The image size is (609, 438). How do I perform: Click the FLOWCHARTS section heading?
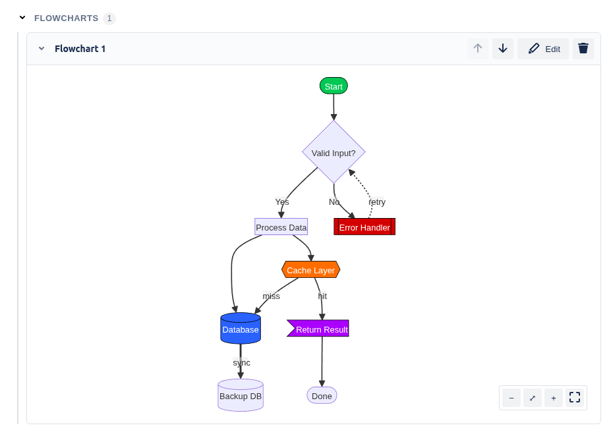[67, 18]
